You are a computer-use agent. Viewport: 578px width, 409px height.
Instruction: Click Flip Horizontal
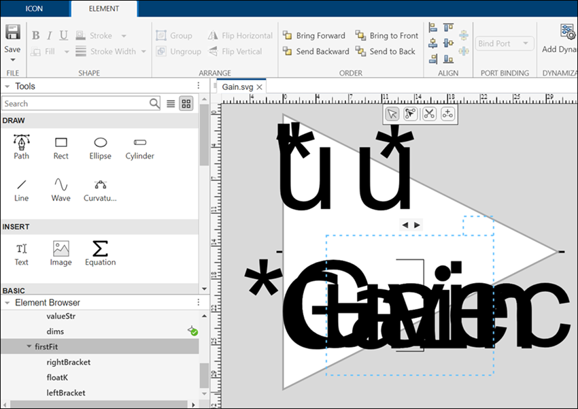coord(240,35)
